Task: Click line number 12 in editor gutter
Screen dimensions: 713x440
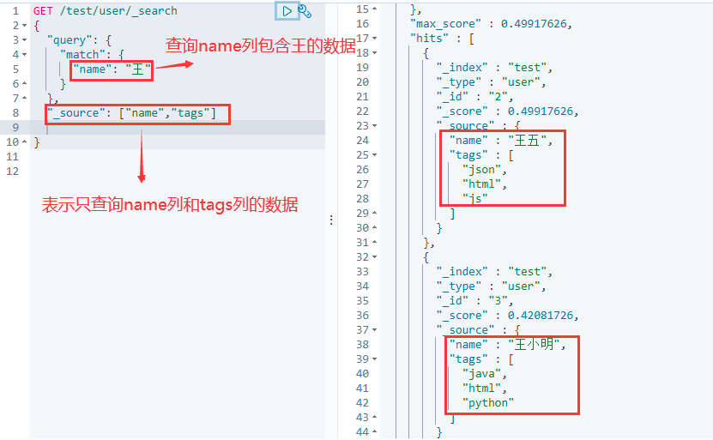Action: (13, 172)
